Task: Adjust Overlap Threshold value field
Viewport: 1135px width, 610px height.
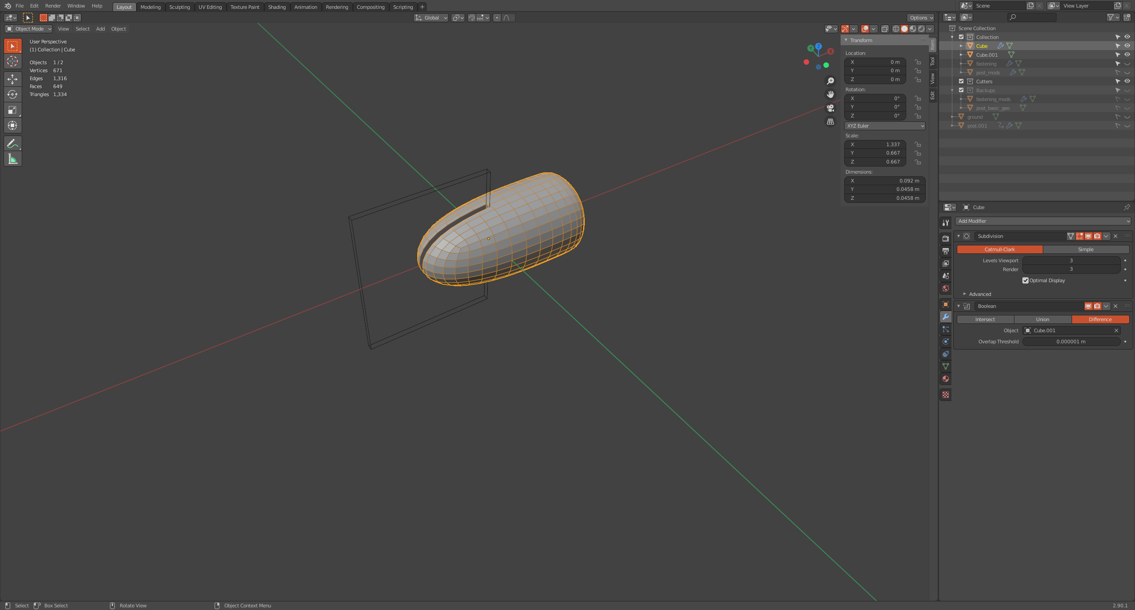Action: click(x=1071, y=342)
